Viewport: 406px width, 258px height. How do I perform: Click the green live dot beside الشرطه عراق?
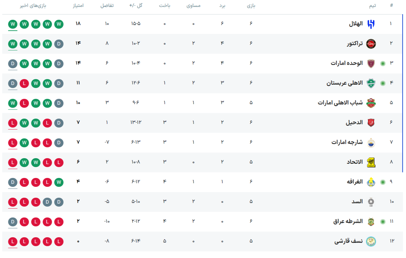coord(383,221)
